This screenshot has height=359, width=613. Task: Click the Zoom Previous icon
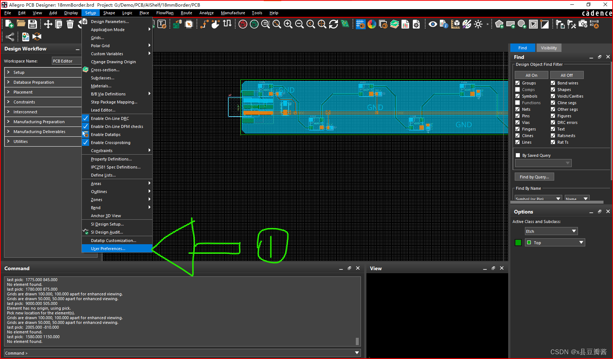pos(311,24)
